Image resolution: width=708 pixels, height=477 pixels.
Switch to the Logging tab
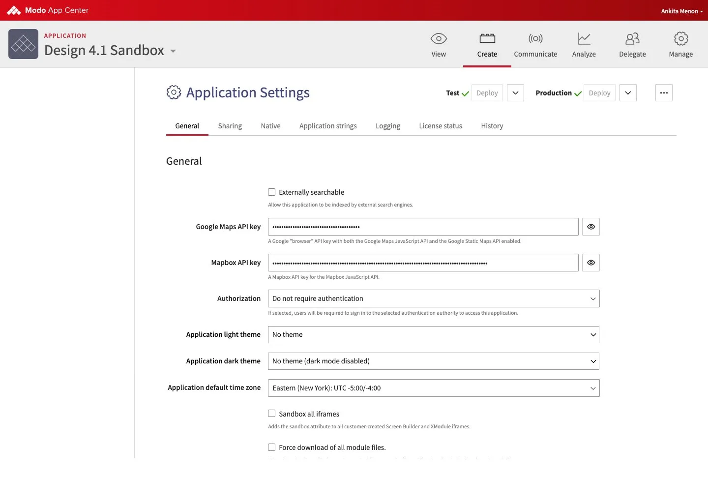pyautogui.click(x=388, y=126)
